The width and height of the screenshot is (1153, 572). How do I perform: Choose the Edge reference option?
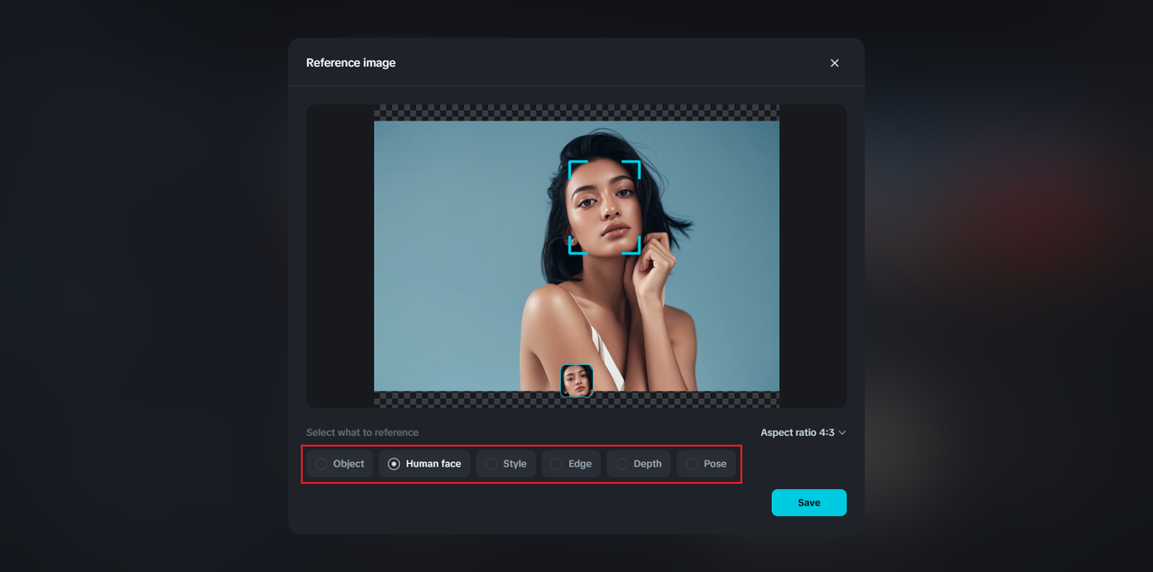(571, 464)
